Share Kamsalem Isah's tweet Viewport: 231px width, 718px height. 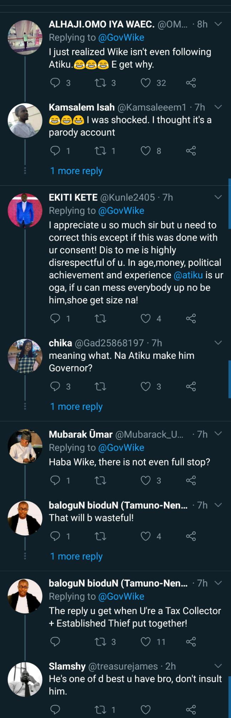tap(191, 151)
